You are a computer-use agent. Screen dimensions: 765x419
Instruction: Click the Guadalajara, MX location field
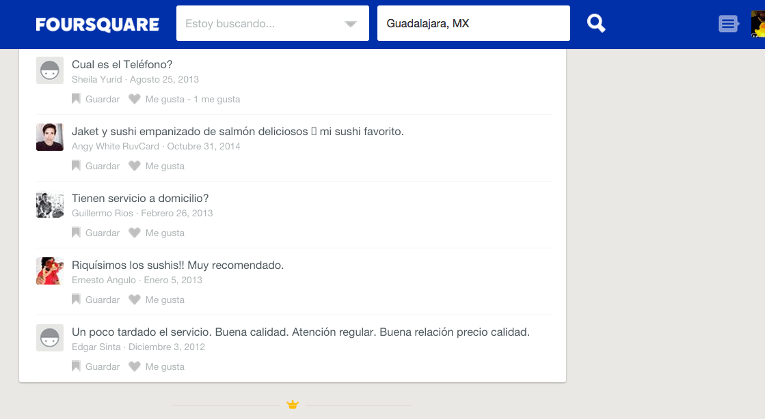[x=473, y=23]
